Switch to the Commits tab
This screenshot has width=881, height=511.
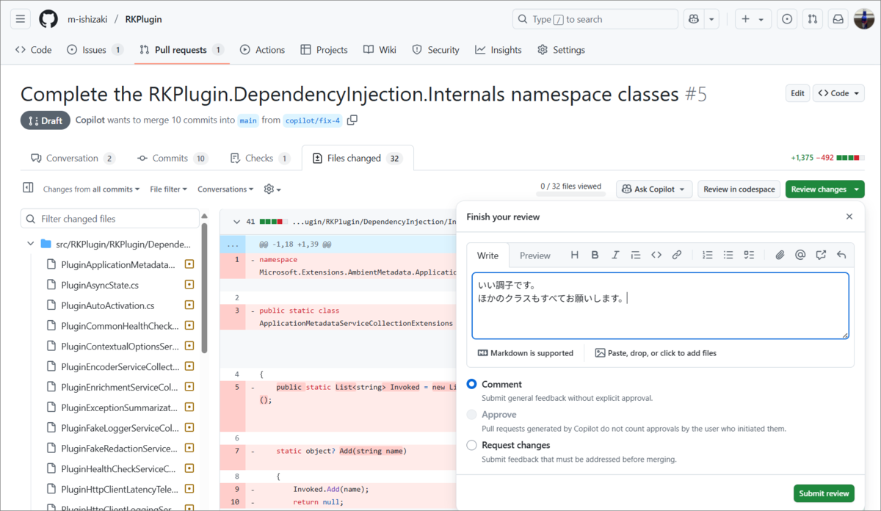pos(173,158)
